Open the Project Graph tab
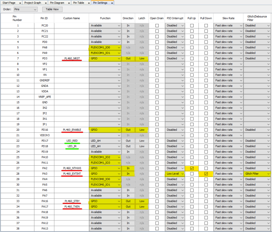 [33, 3]
